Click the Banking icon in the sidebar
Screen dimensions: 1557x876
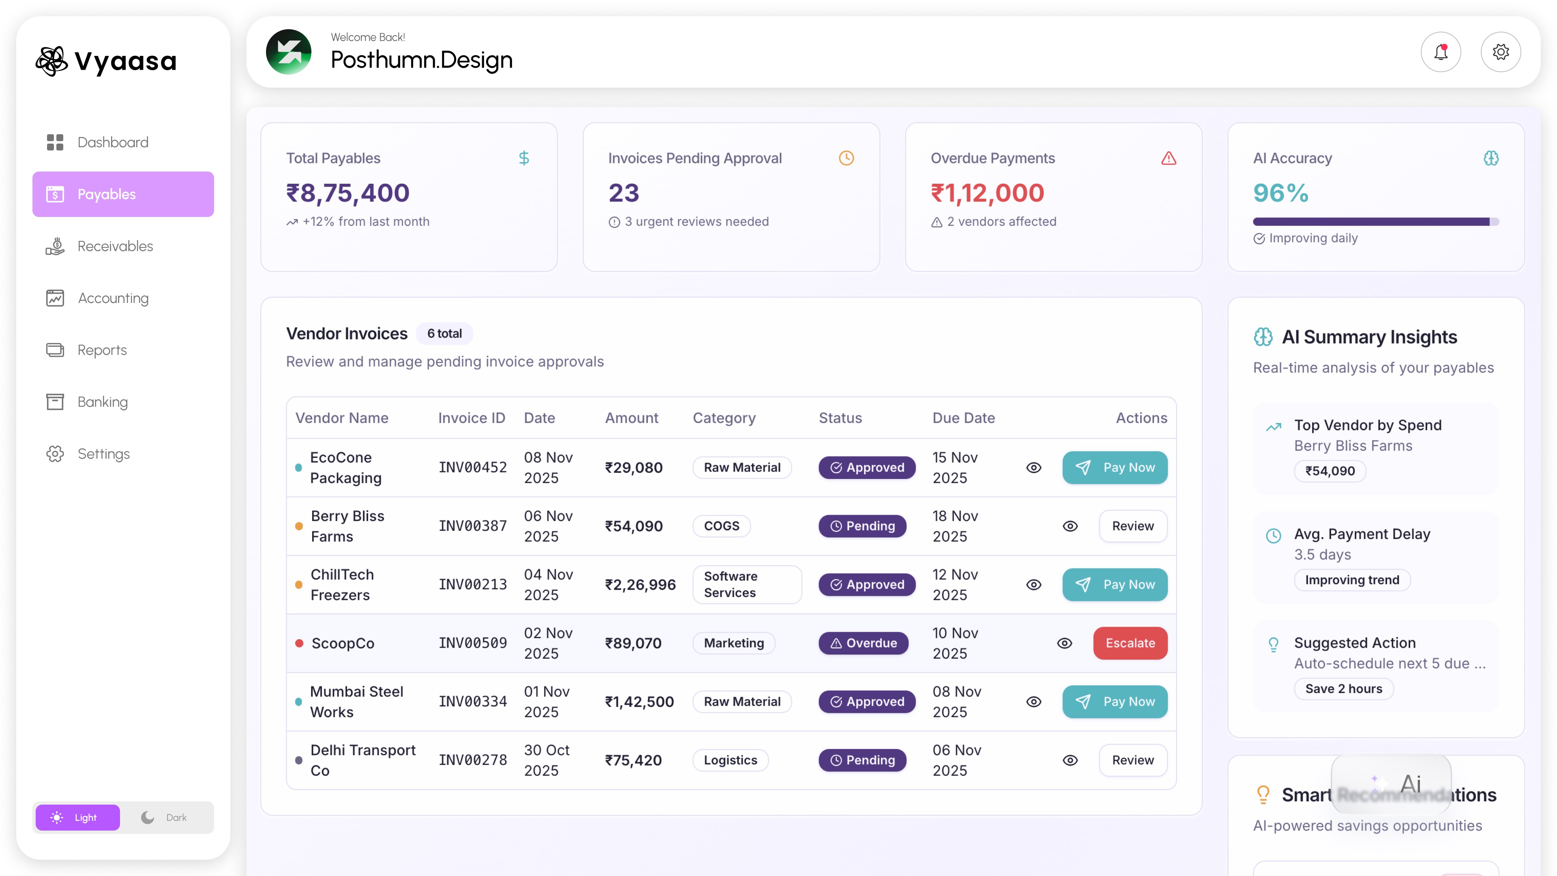tap(55, 401)
